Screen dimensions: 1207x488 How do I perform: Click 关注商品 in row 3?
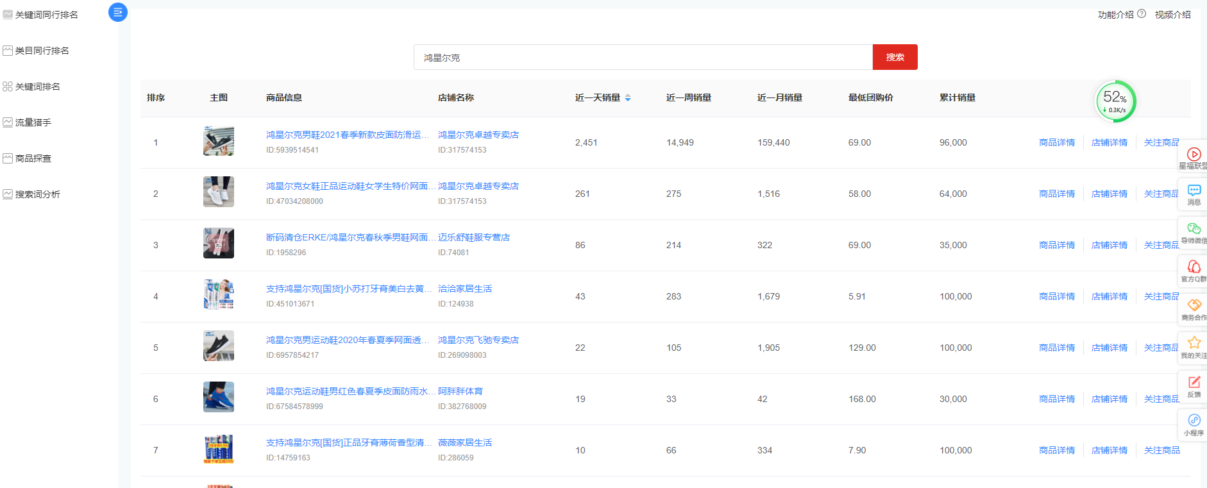click(x=1161, y=245)
